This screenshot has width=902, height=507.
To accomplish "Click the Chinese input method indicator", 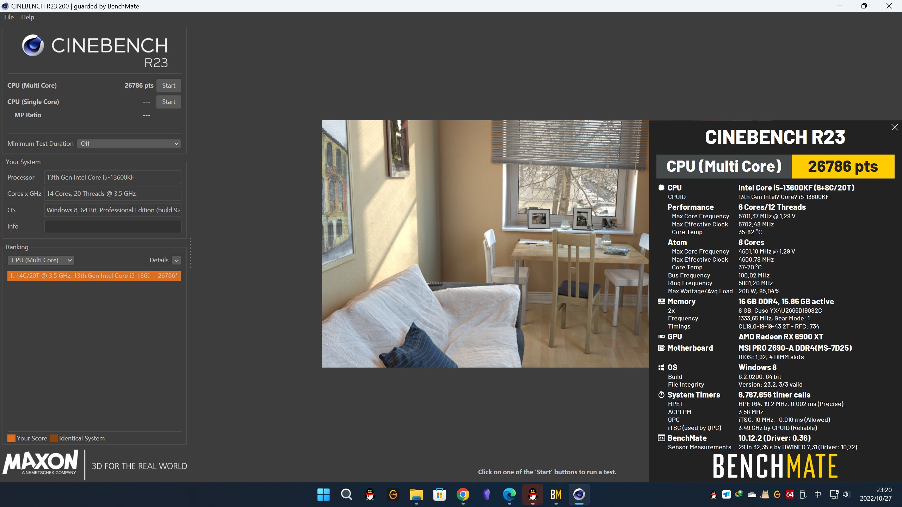I will point(818,494).
